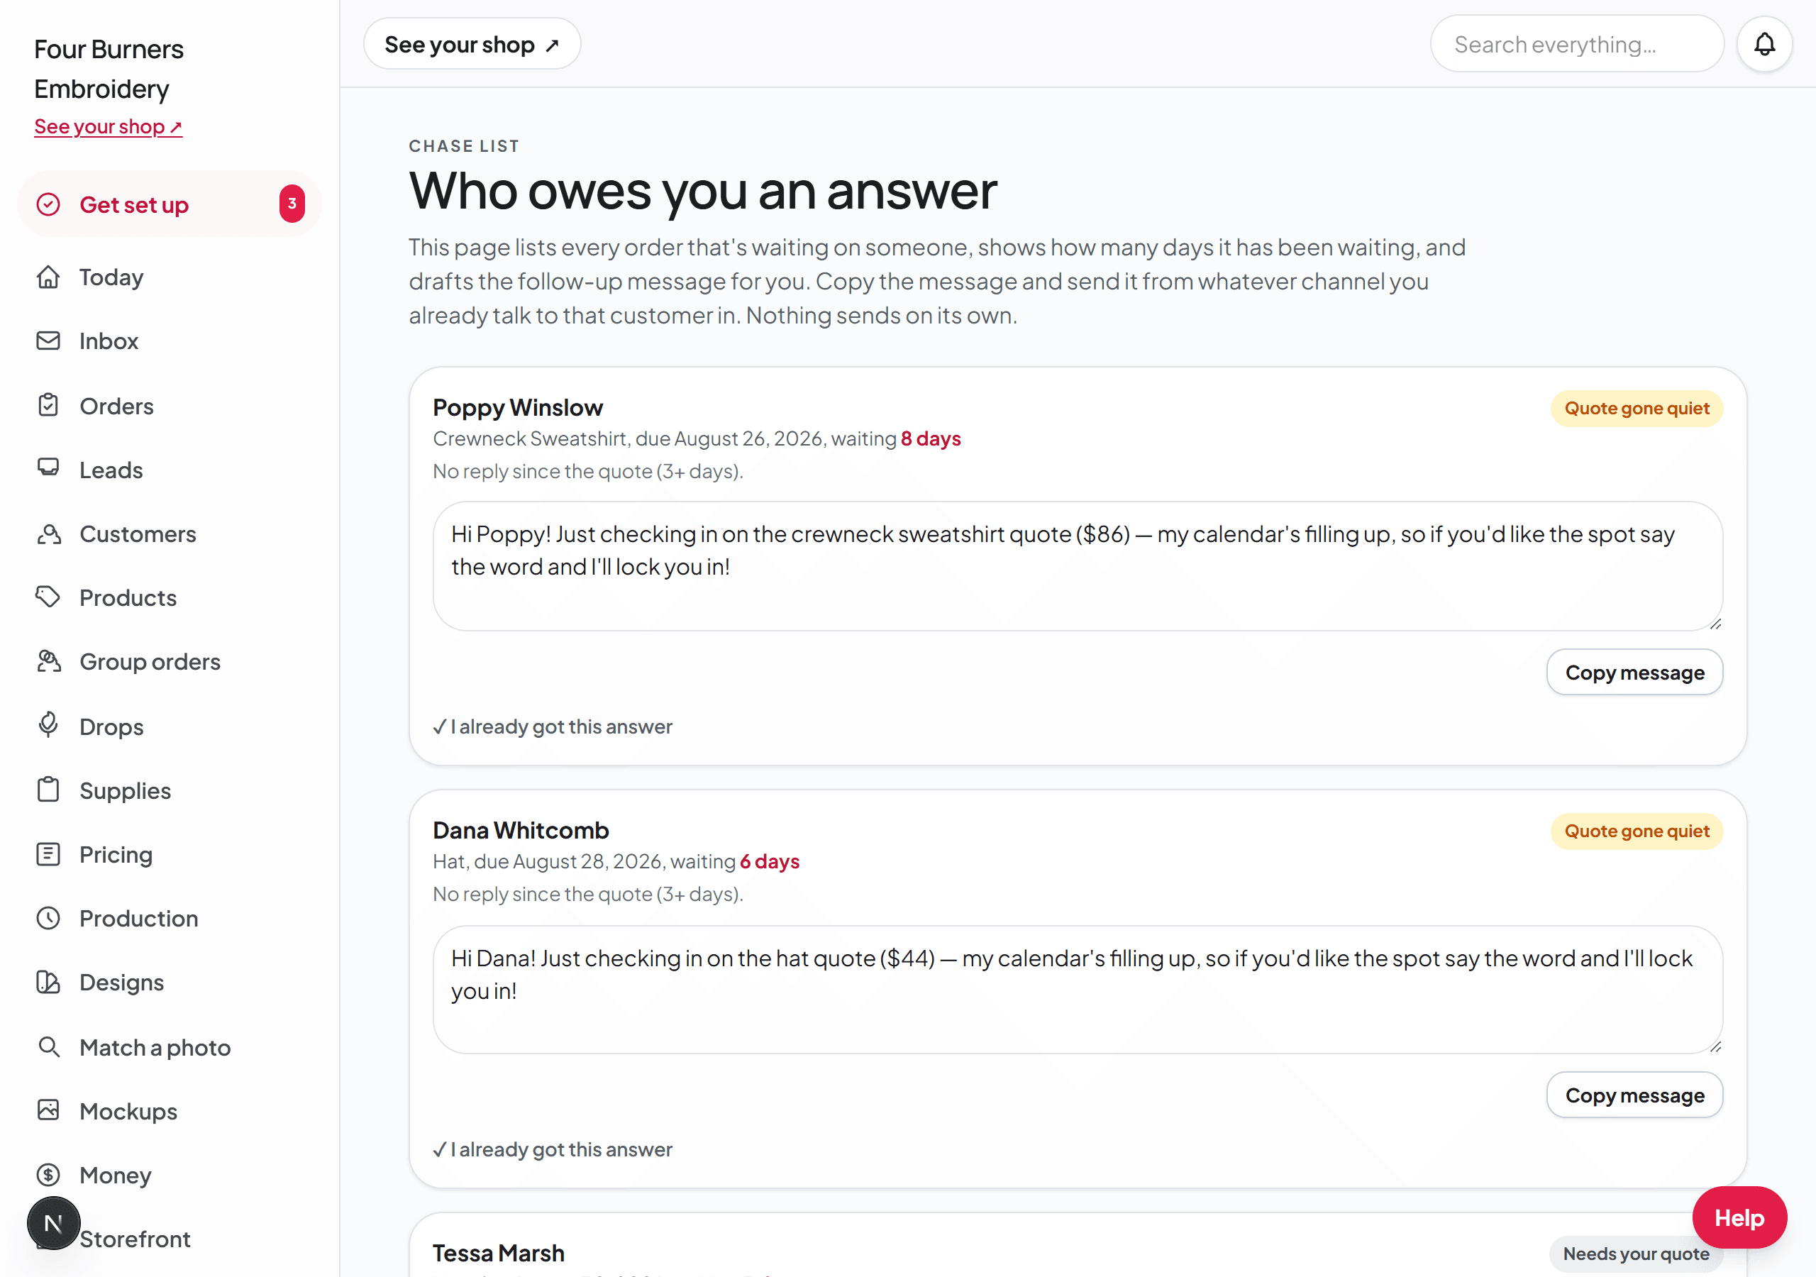
Task: Click the Needs your quote tag on Tessa Marsh
Action: 1636,1254
